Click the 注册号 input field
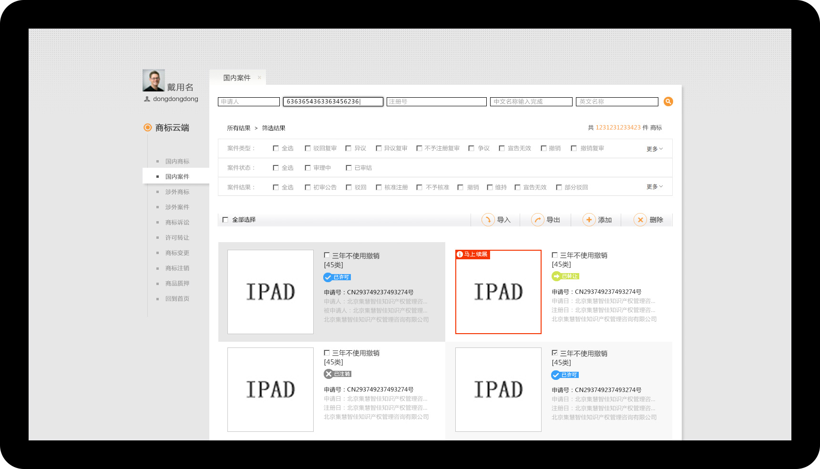 point(437,102)
